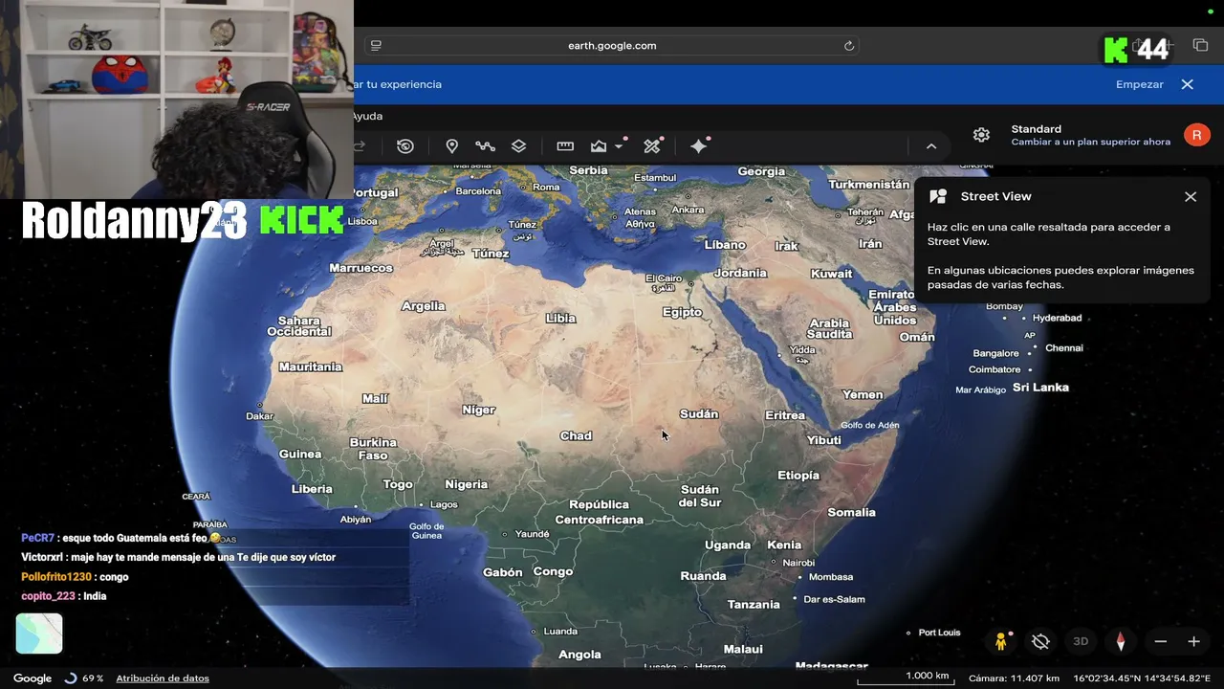The image size is (1224, 689).
Task: Expand the imagery overlay dropdown arrow
Action: click(620, 146)
